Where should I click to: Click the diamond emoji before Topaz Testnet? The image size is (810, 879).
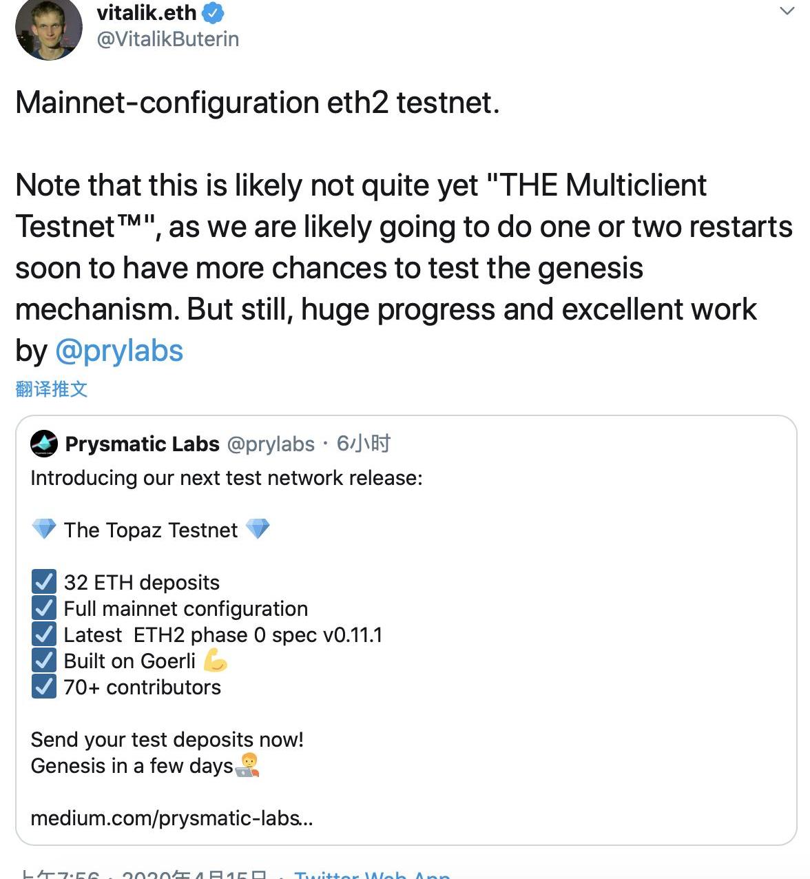(44, 529)
